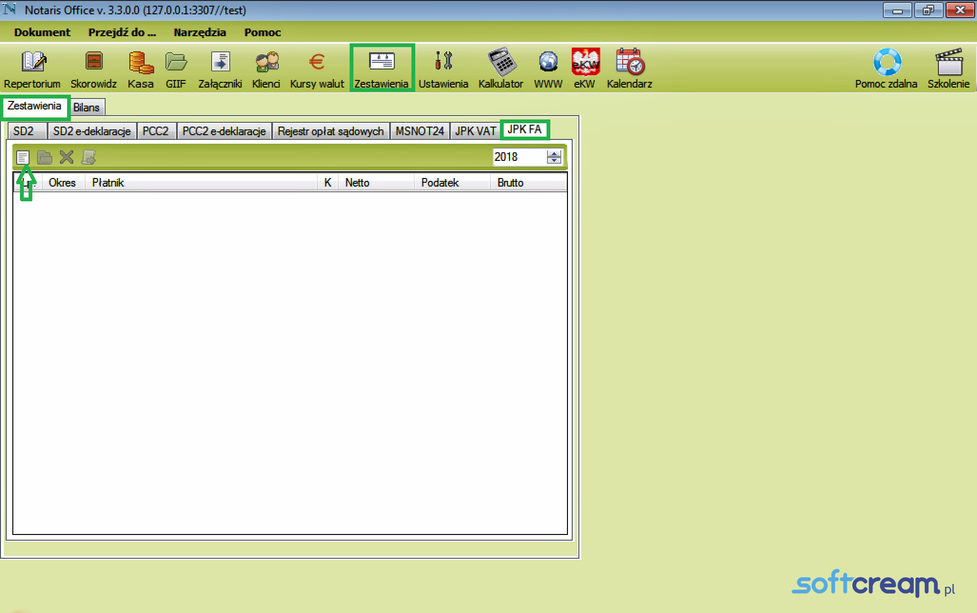977x613 pixels.
Task: Minimize the Notaris Office window
Action: point(897,10)
